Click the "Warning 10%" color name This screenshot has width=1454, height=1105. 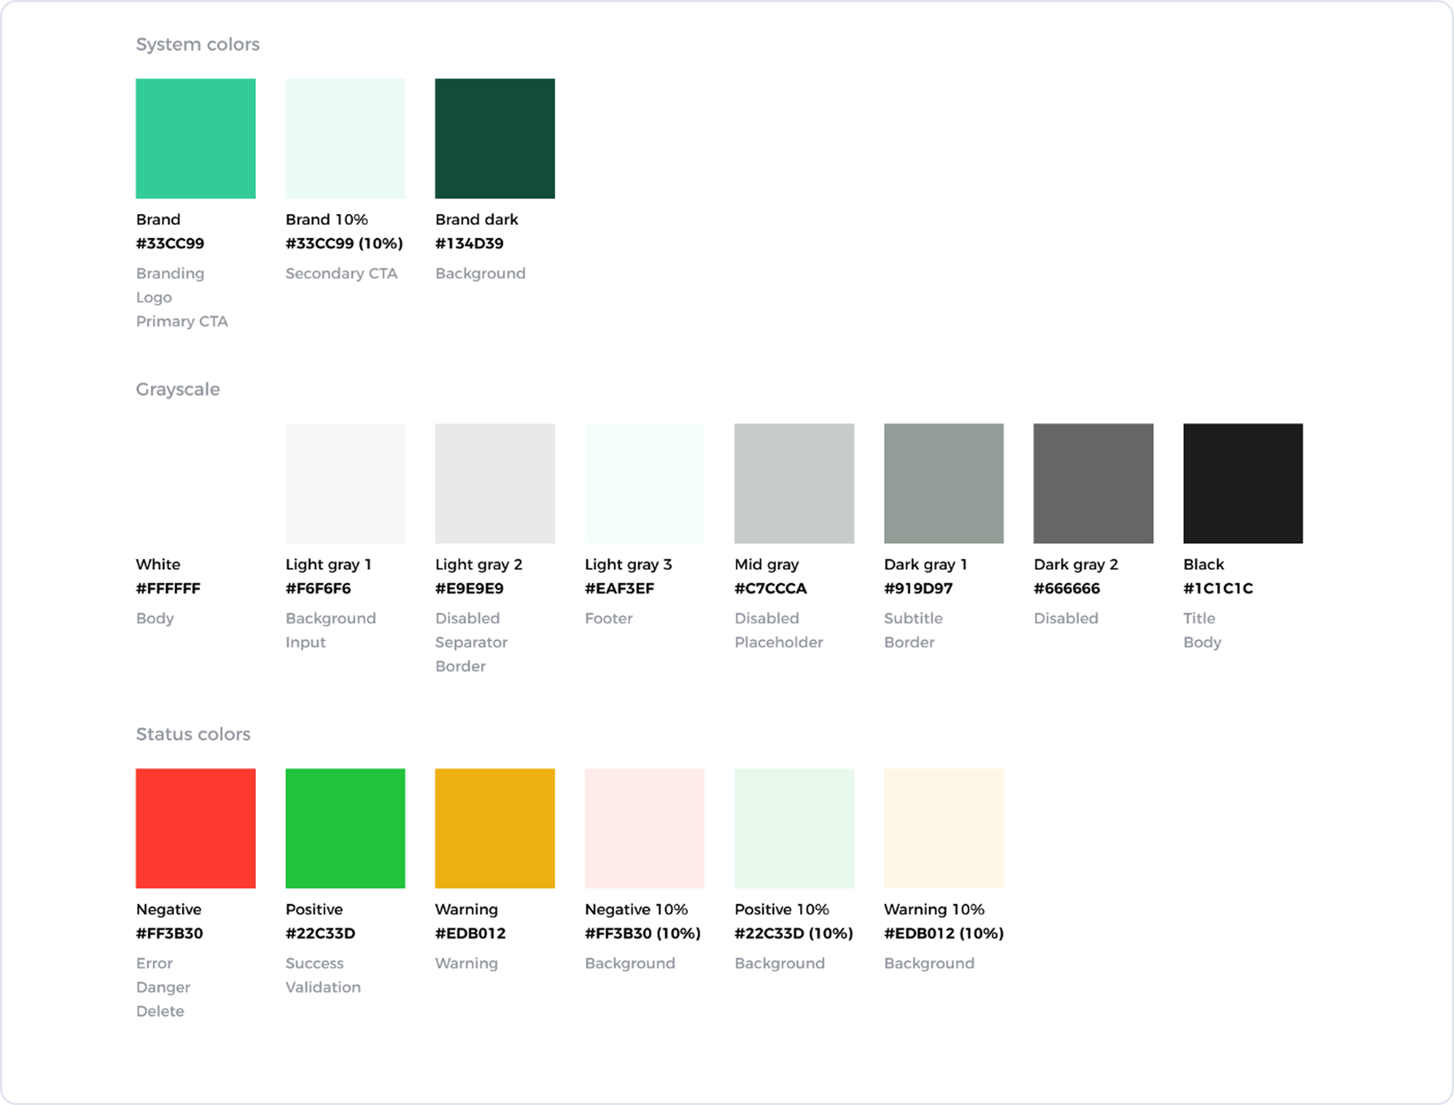pyautogui.click(x=934, y=910)
